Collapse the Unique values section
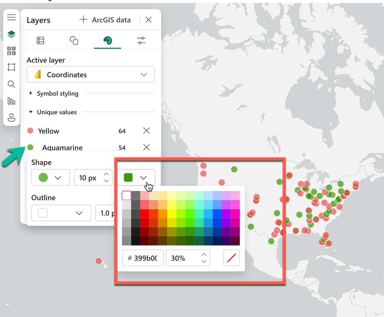384x317 pixels. [31, 112]
